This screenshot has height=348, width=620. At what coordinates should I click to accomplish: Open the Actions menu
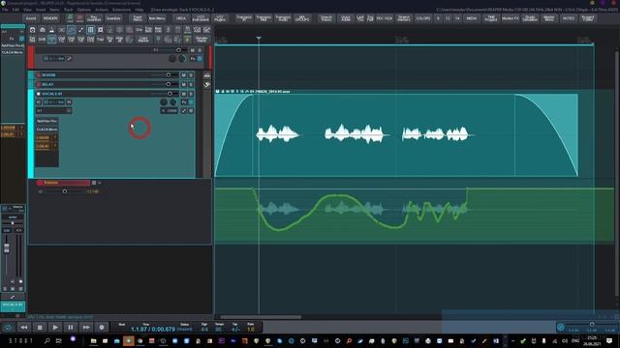click(102, 10)
